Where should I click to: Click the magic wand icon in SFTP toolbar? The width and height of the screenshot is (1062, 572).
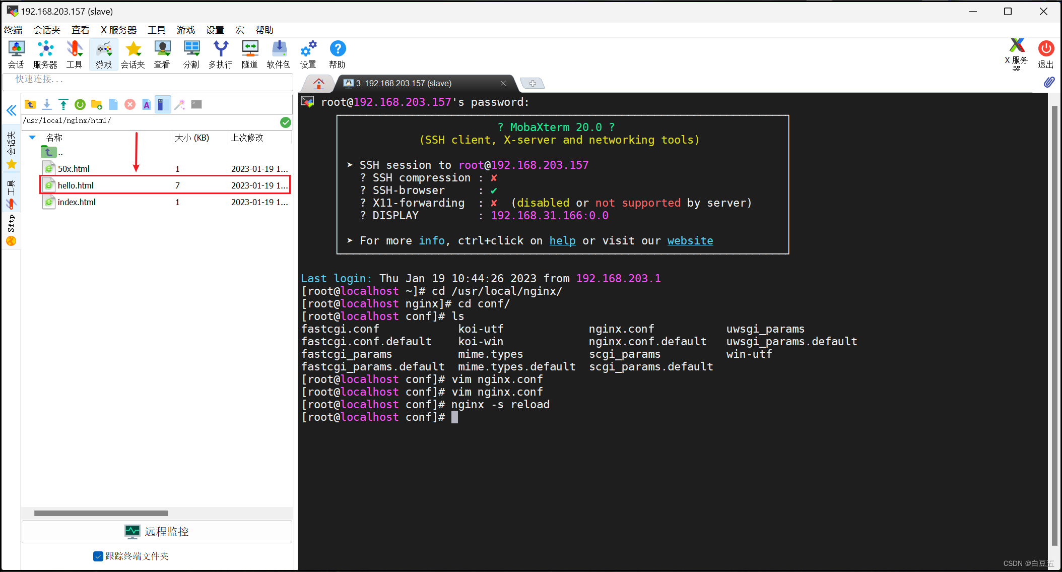(x=180, y=104)
